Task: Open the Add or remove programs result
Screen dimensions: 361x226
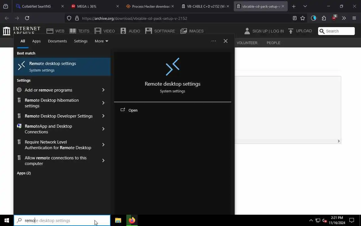Action: click(x=55, y=90)
